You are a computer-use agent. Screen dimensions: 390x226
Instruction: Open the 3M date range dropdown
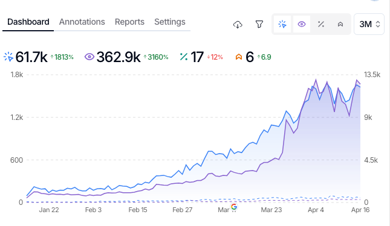tap(369, 24)
